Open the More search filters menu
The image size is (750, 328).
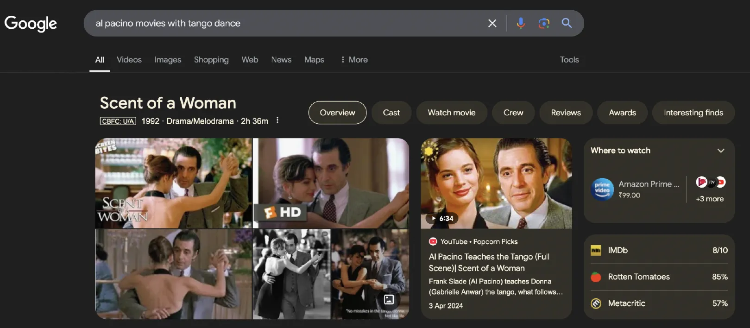pos(354,60)
